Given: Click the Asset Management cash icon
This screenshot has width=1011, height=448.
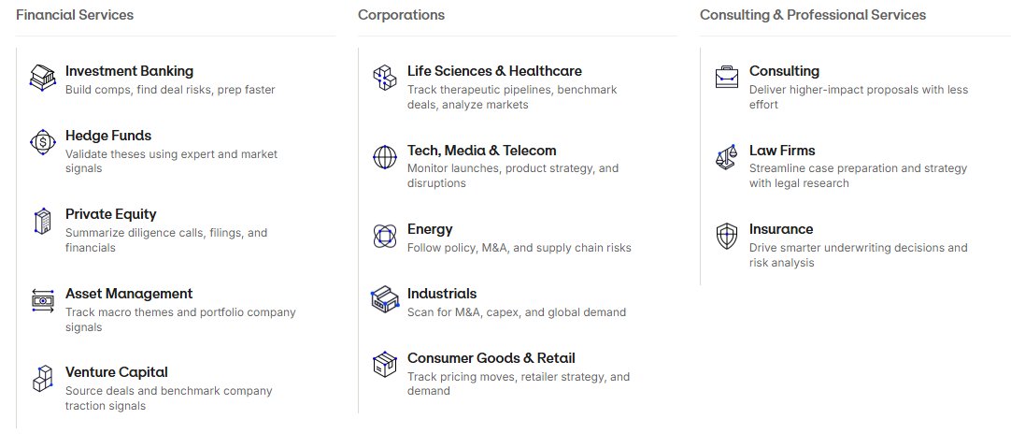Looking at the screenshot, I should (x=43, y=300).
